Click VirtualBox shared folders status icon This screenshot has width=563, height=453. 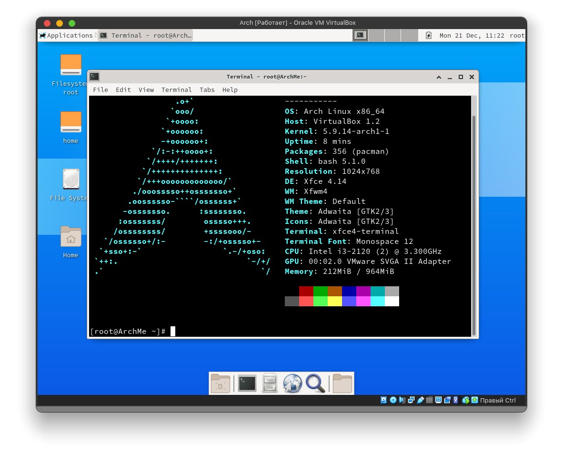point(429,400)
